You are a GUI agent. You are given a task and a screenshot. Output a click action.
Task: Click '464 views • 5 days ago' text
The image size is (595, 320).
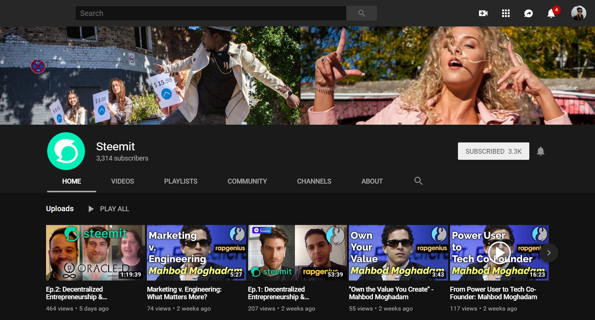pyautogui.click(x=77, y=309)
